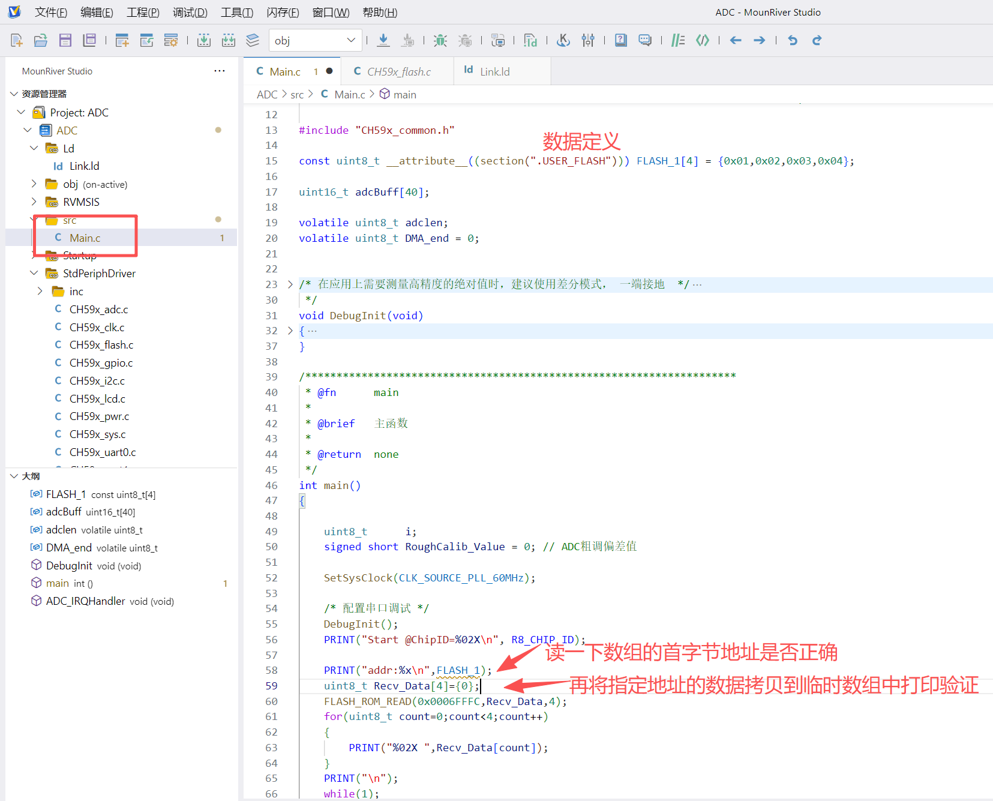Select the Main.c editor tab
The height and width of the screenshot is (801, 993).
pos(292,71)
